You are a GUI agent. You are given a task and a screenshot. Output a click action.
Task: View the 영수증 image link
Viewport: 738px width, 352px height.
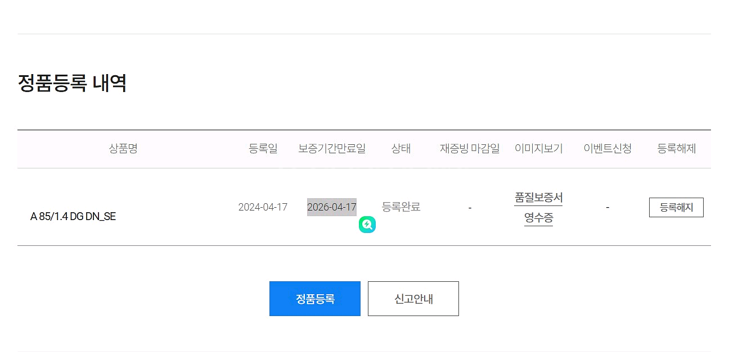(538, 218)
